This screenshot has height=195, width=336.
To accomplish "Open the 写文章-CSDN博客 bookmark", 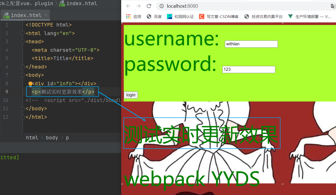I will point(219,16).
